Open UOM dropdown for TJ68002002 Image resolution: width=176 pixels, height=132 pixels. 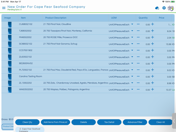132,31
